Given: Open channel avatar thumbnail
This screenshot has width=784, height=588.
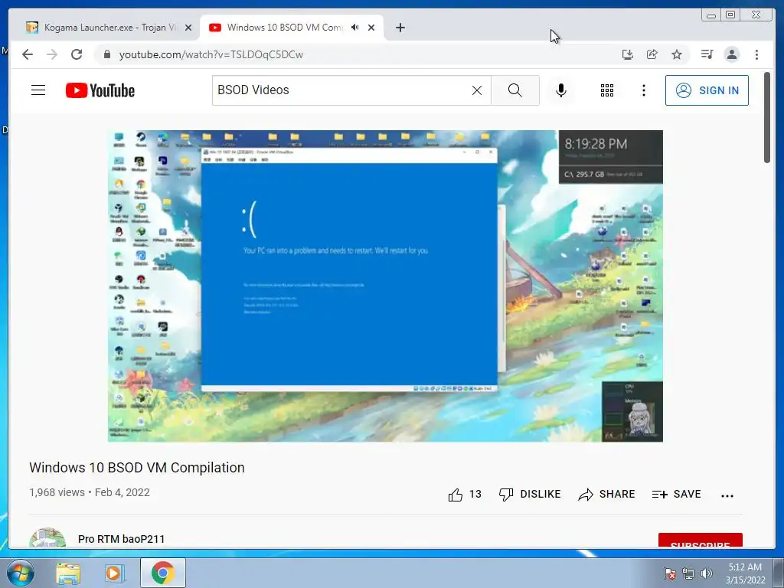Looking at the screenshot, I should [x=47, y=538].
